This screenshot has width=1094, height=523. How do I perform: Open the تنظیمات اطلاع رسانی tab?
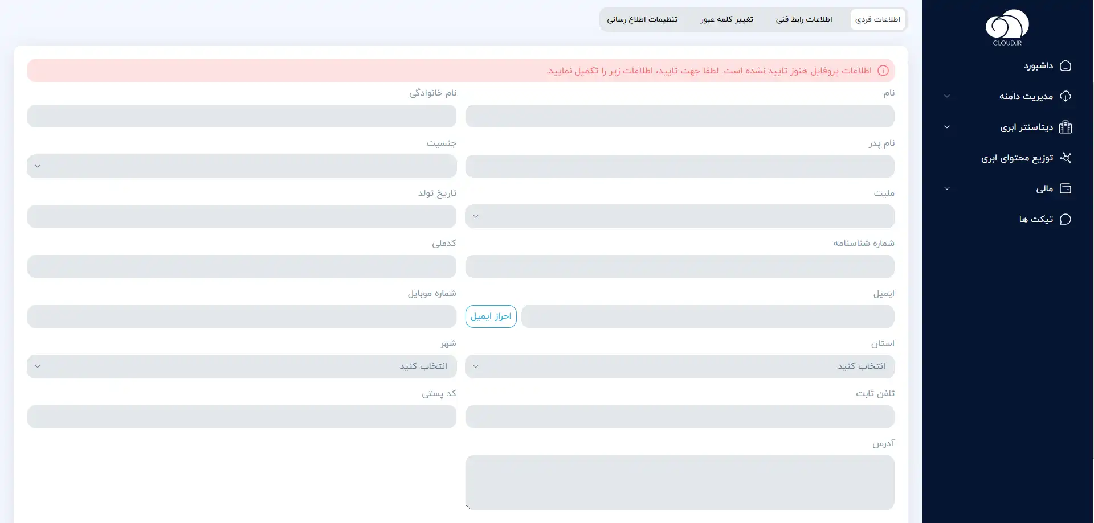pyautogui.click(x=642, y=19)
